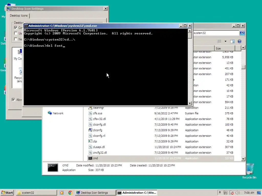Image resolution: width=262 pixels, height=196 pixels.
Task: Click the Show desktop tray icon
Action: click(259, 193)
